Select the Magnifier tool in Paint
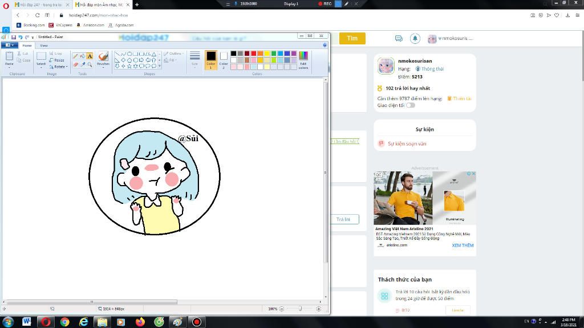584x328 pixels. [90, 64]
